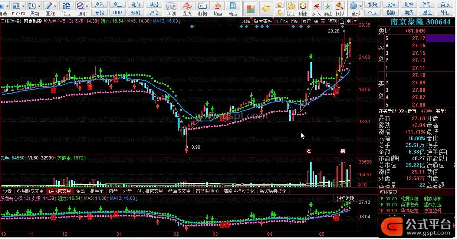The height and width of the screenshot is (239, 457).
Task: Click the 卖出 sell icon
Action: tap(328, 6)
